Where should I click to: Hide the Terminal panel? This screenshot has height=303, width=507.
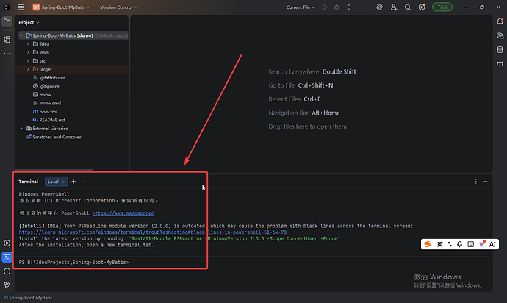[485, 182]
